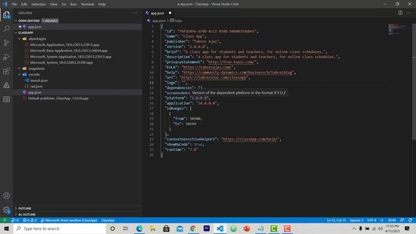The image size is (416, 234).
Task: Open PowerPoint from the taskbar
Action: click(x=247, y=228)
